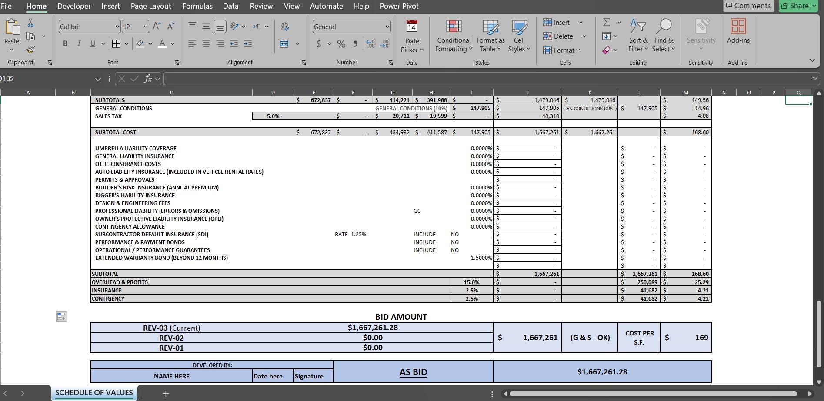Apply Comma style
Image resolution: width=824 pixels, height=401 pixels.
pyautogui.click(x=355, y=44)
